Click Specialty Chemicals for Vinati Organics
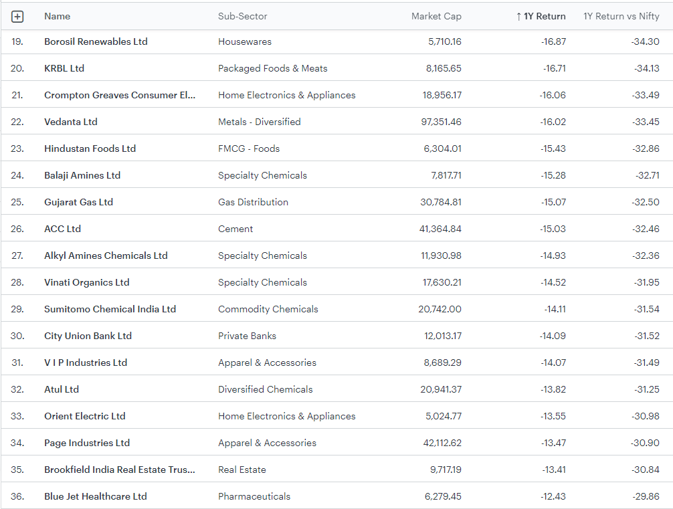The width and height of the screenshot is (673, 509). pyautogui.click(x=262, y=282)
